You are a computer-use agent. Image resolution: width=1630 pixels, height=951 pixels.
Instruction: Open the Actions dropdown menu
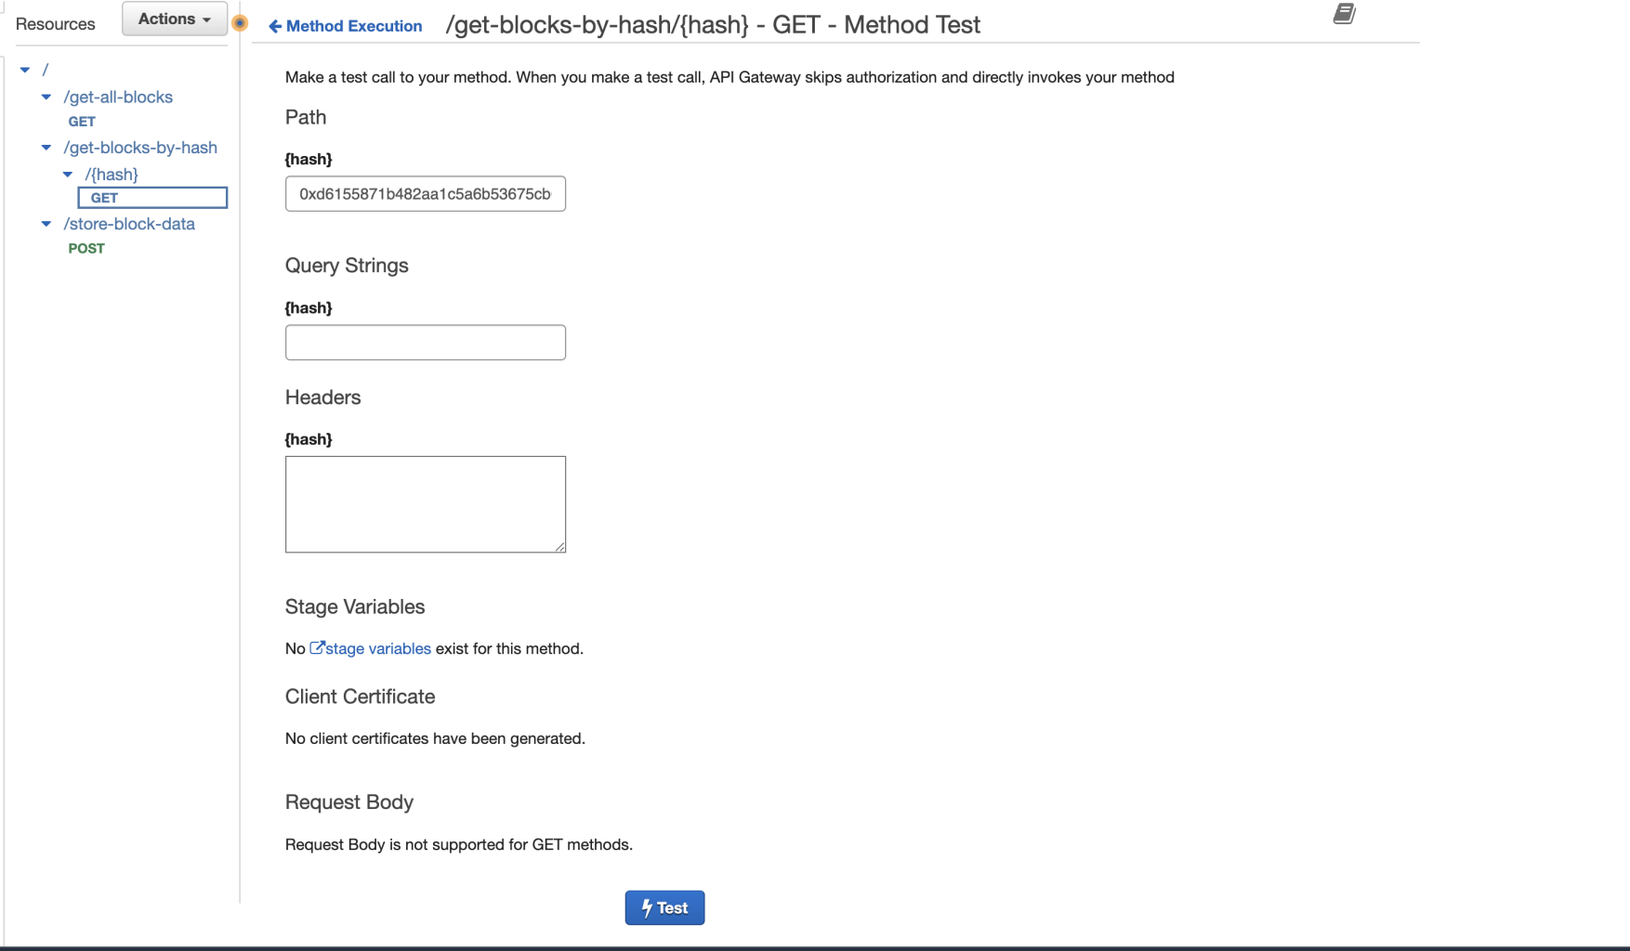pos(174,19)
